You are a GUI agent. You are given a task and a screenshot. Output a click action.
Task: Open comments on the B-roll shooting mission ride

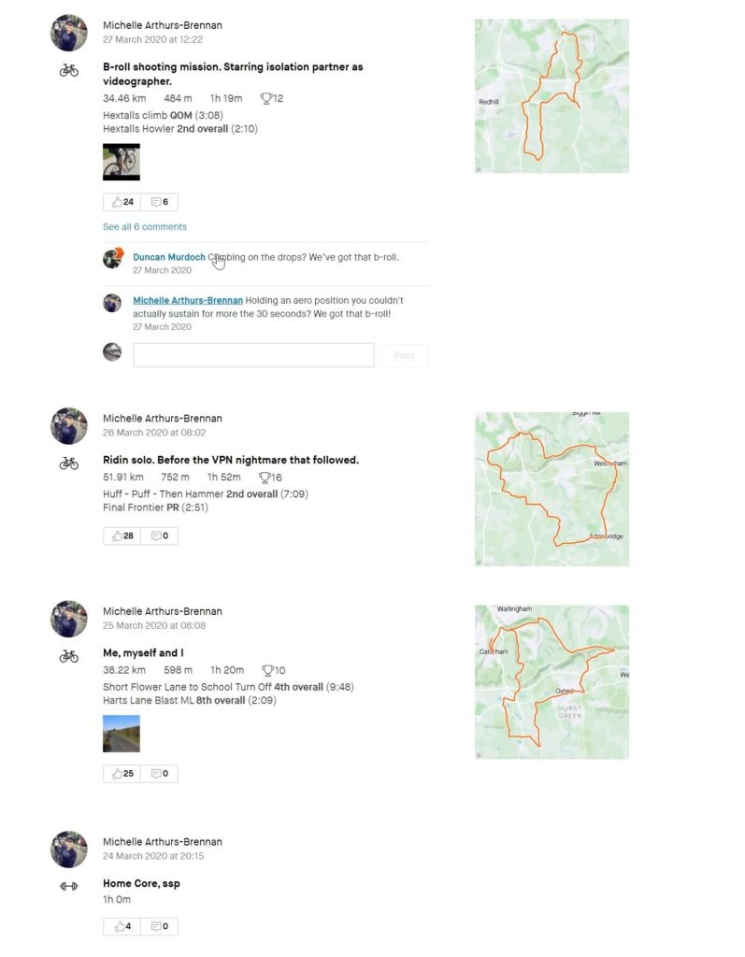(x=160, y=202)
